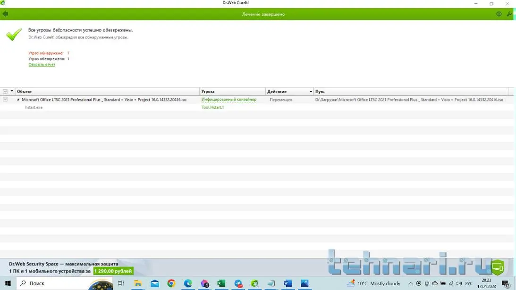Open the dropdown arrow next to header checkbox
The height and width of the screenshot is (290, 516).
click(x=12, y=91)
